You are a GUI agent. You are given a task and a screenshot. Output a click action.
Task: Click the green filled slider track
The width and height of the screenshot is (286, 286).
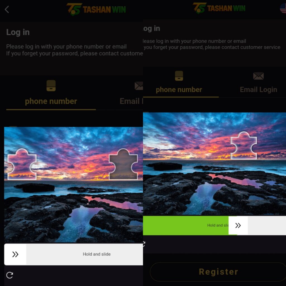pyautogui.click(x=186, y=225)
